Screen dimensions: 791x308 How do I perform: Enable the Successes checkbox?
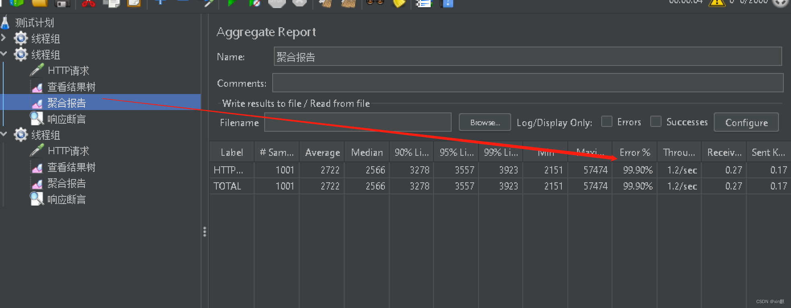tap(656, 121)
